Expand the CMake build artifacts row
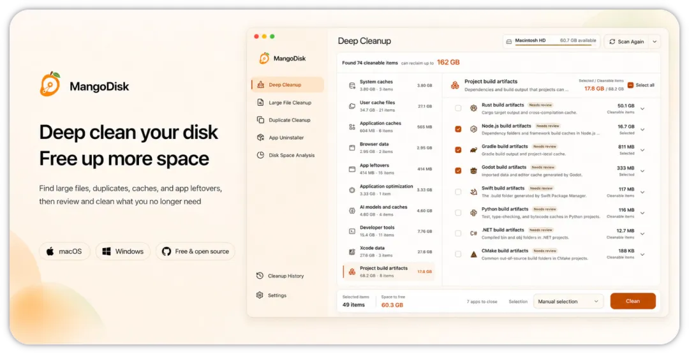 click(642, 254)
